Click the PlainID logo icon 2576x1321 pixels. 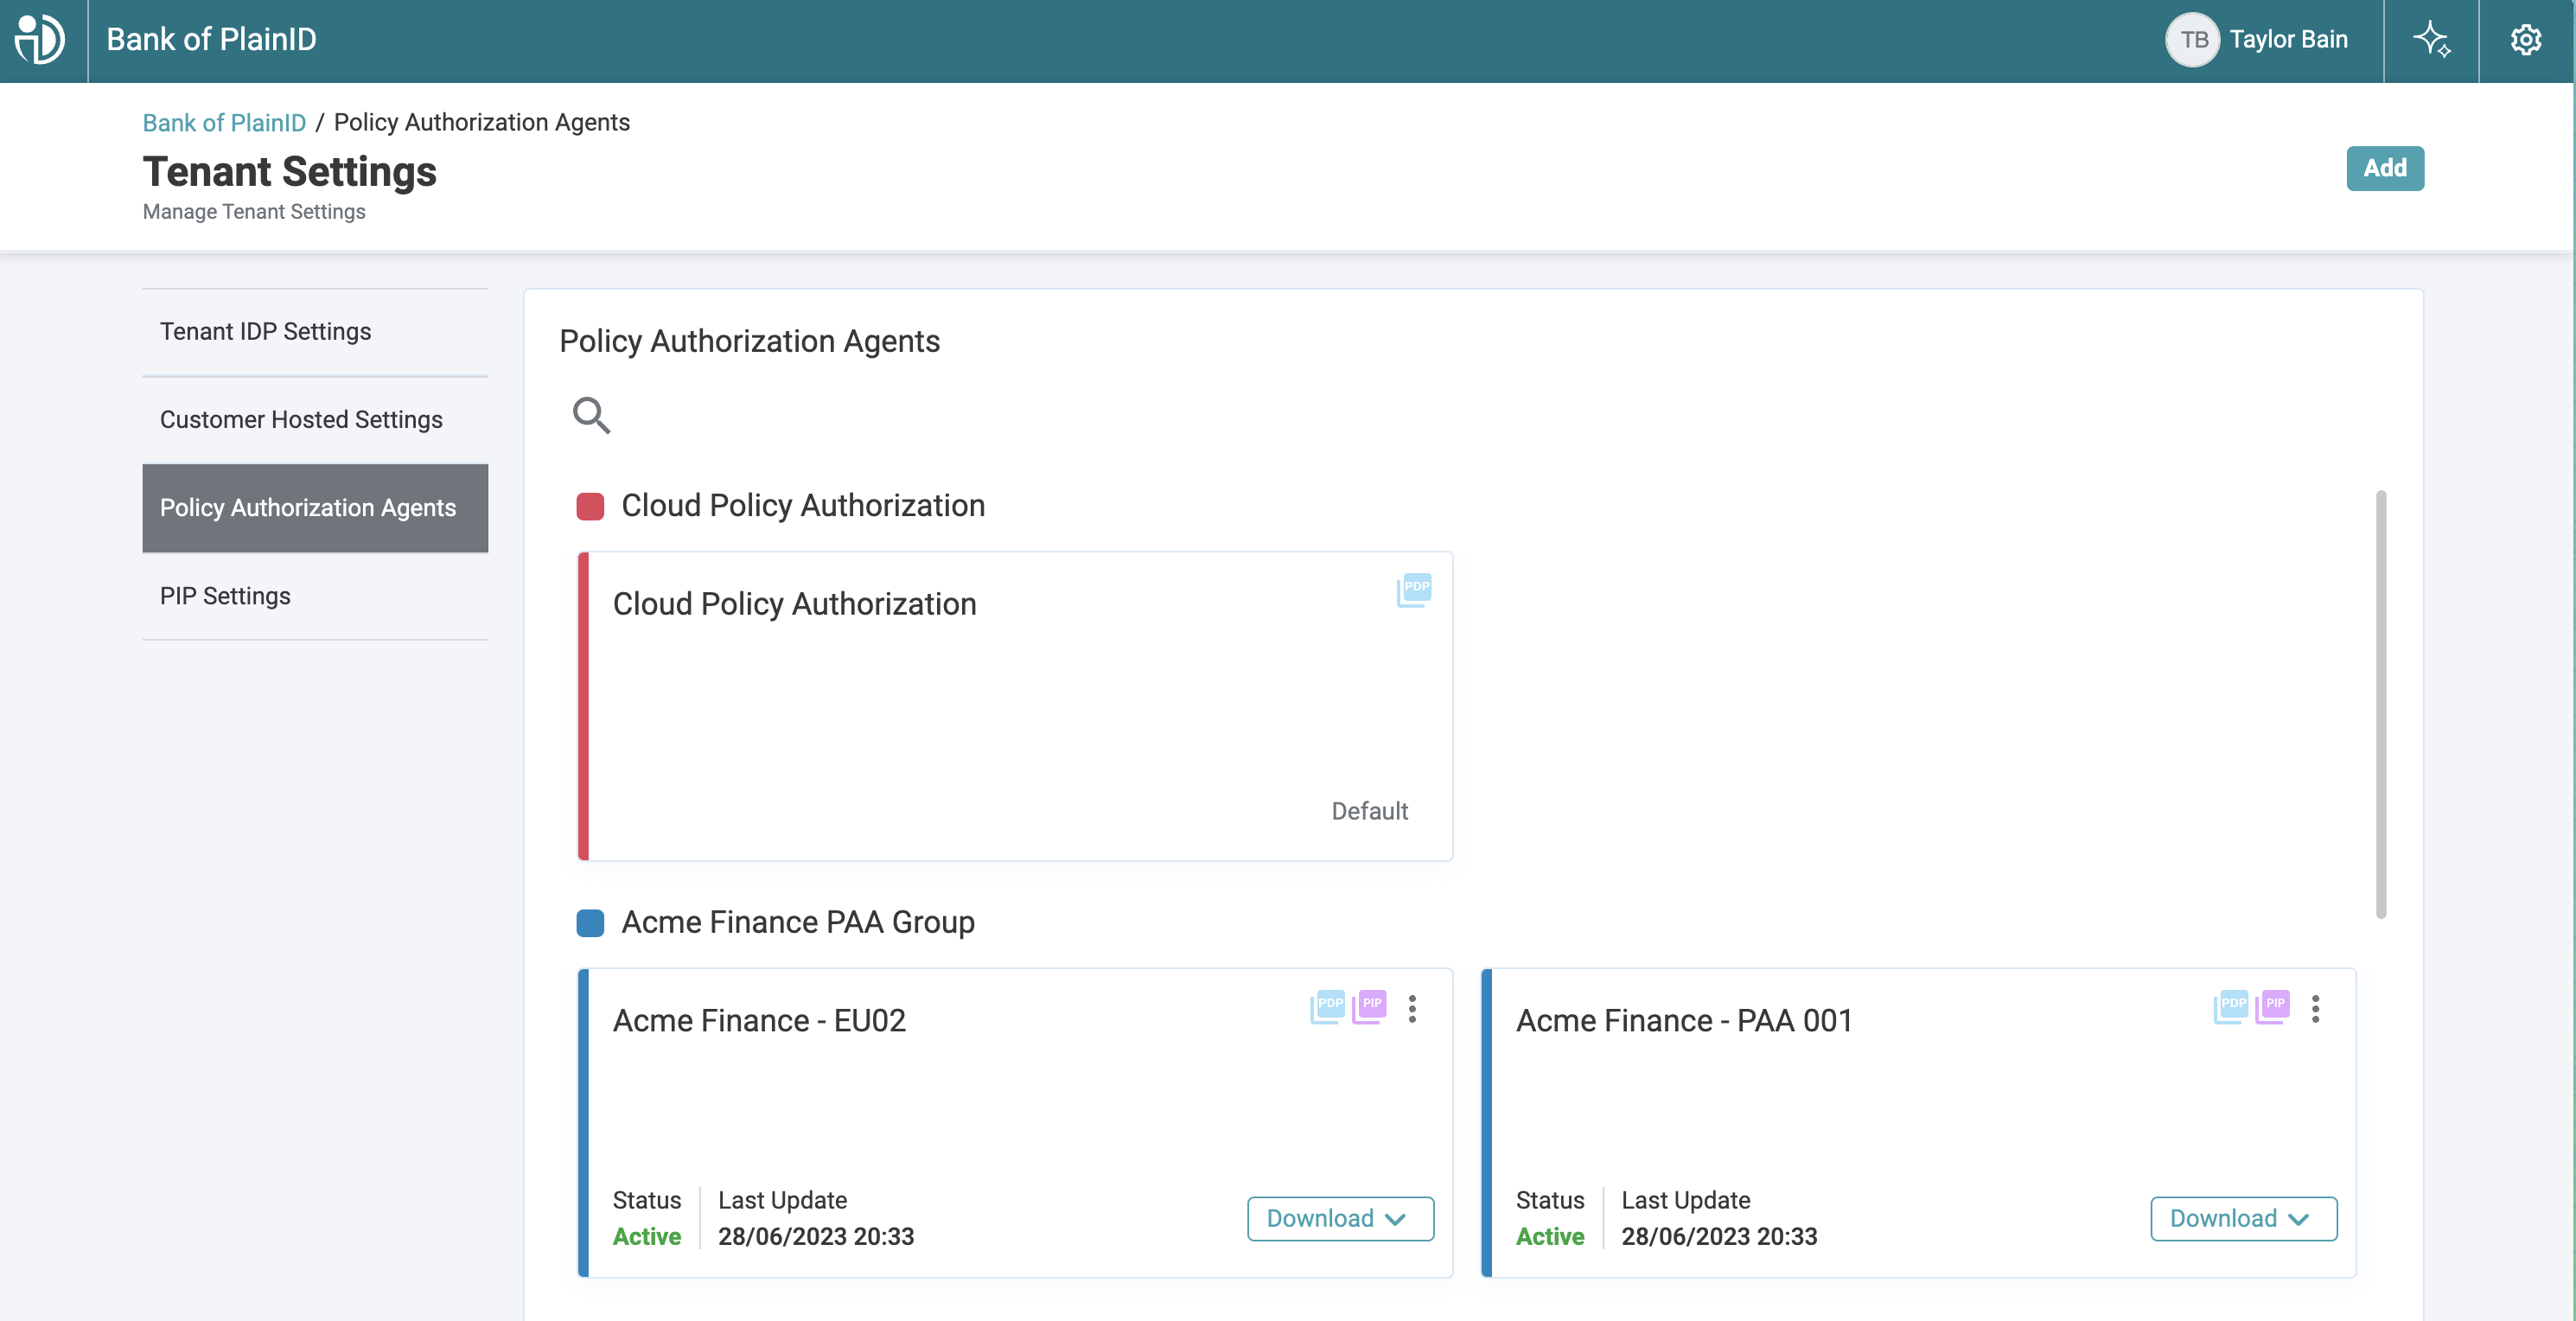coord(40,40)
